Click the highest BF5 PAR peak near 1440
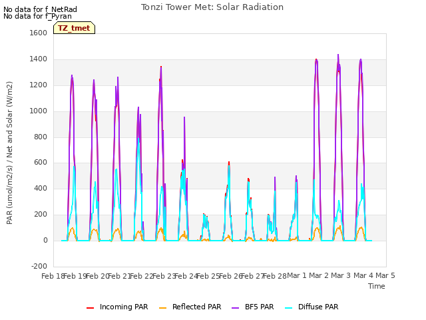 338,55
